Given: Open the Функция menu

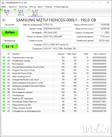Looking at the screenshot, I should 23,7.
